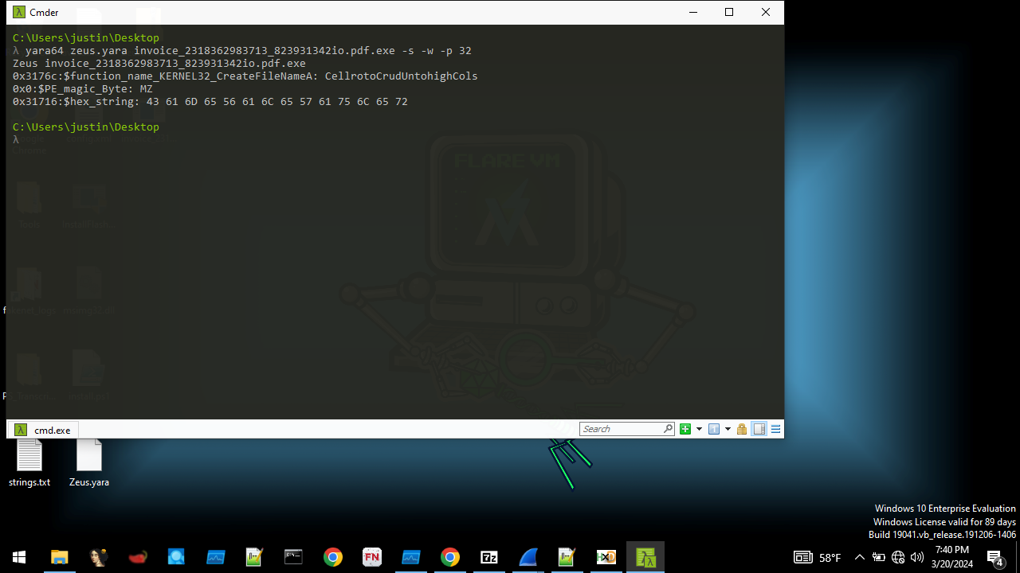Click the '0x0:$PE_magic_Byte: MZ' line

83,89
